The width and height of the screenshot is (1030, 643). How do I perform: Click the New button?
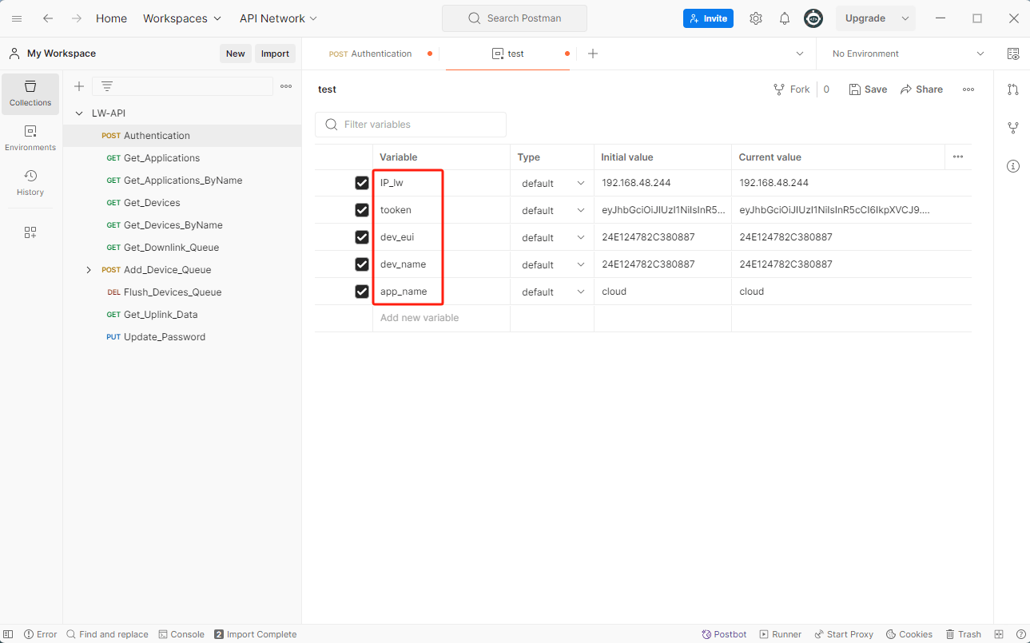235,54
